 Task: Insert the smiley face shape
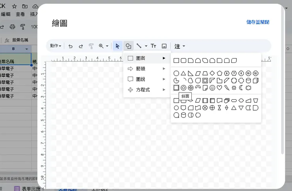tap(212, 88)
